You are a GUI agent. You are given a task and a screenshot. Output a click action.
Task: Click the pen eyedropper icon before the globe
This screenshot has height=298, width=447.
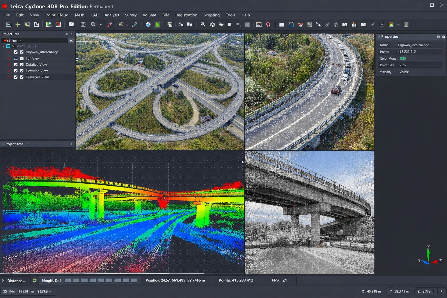click(134, 25)
